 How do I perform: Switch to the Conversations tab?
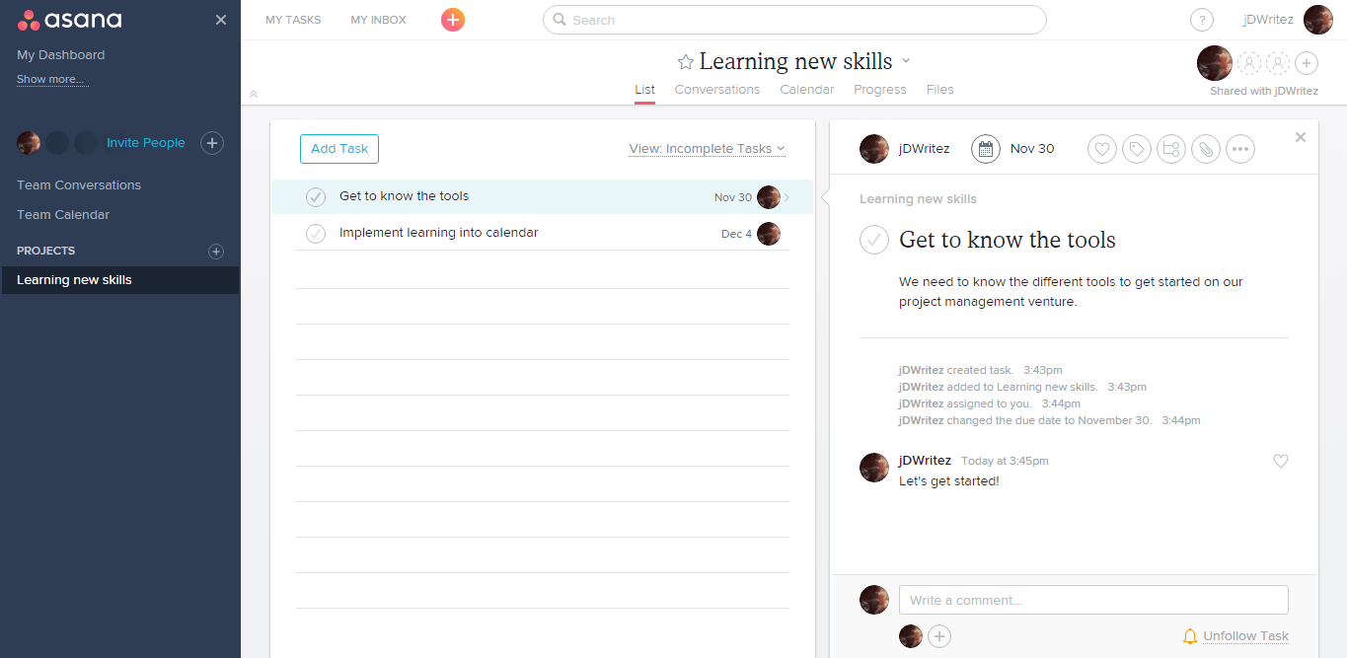(x=717, y=90)
